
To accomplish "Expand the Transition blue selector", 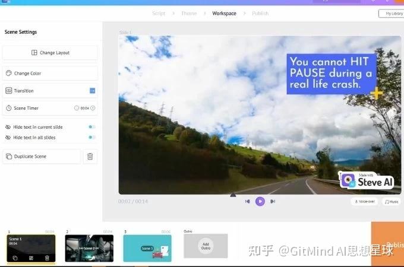I will [93, 91].
